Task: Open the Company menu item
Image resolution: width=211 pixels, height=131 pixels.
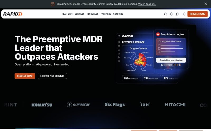Action: click(x=118, y=14)
